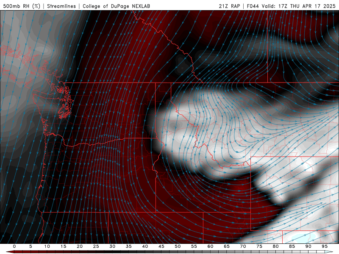Click the "500mb RH (%)" title text
339x254 pixels.
[x=22, y=6]
